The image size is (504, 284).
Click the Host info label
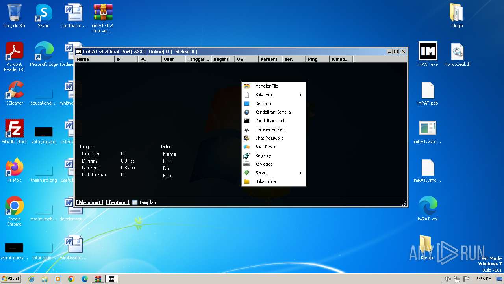[x=168, y=161]
